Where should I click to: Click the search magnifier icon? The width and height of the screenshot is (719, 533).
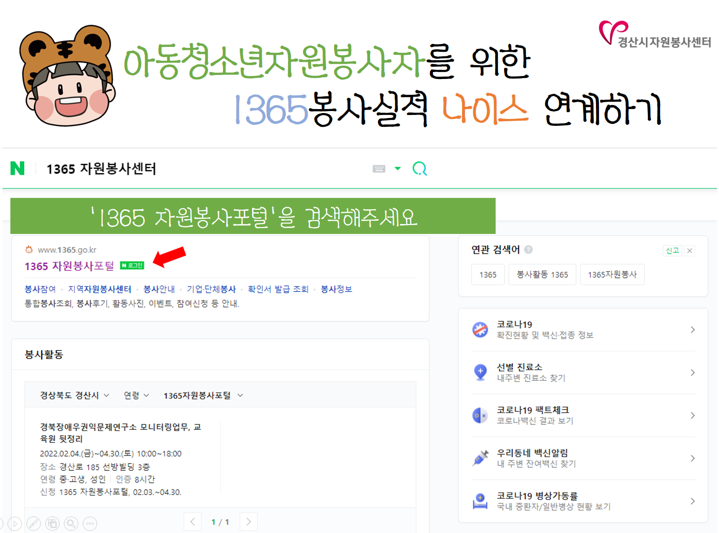tap(420, 169)
